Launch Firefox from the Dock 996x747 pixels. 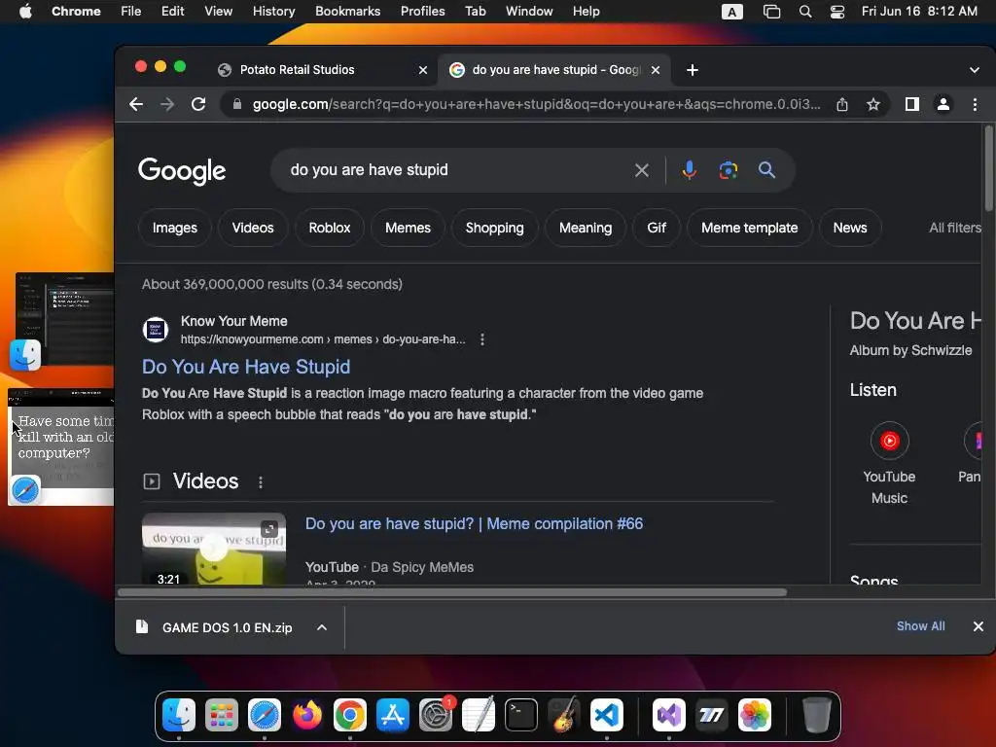306,715
